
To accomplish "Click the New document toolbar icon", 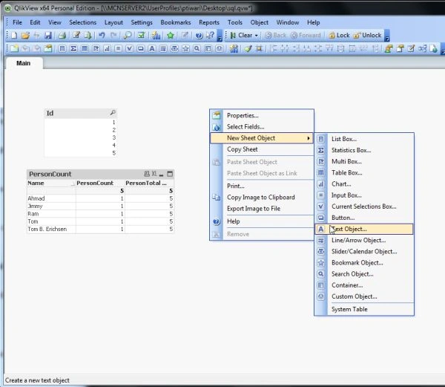I will (14, 36).
